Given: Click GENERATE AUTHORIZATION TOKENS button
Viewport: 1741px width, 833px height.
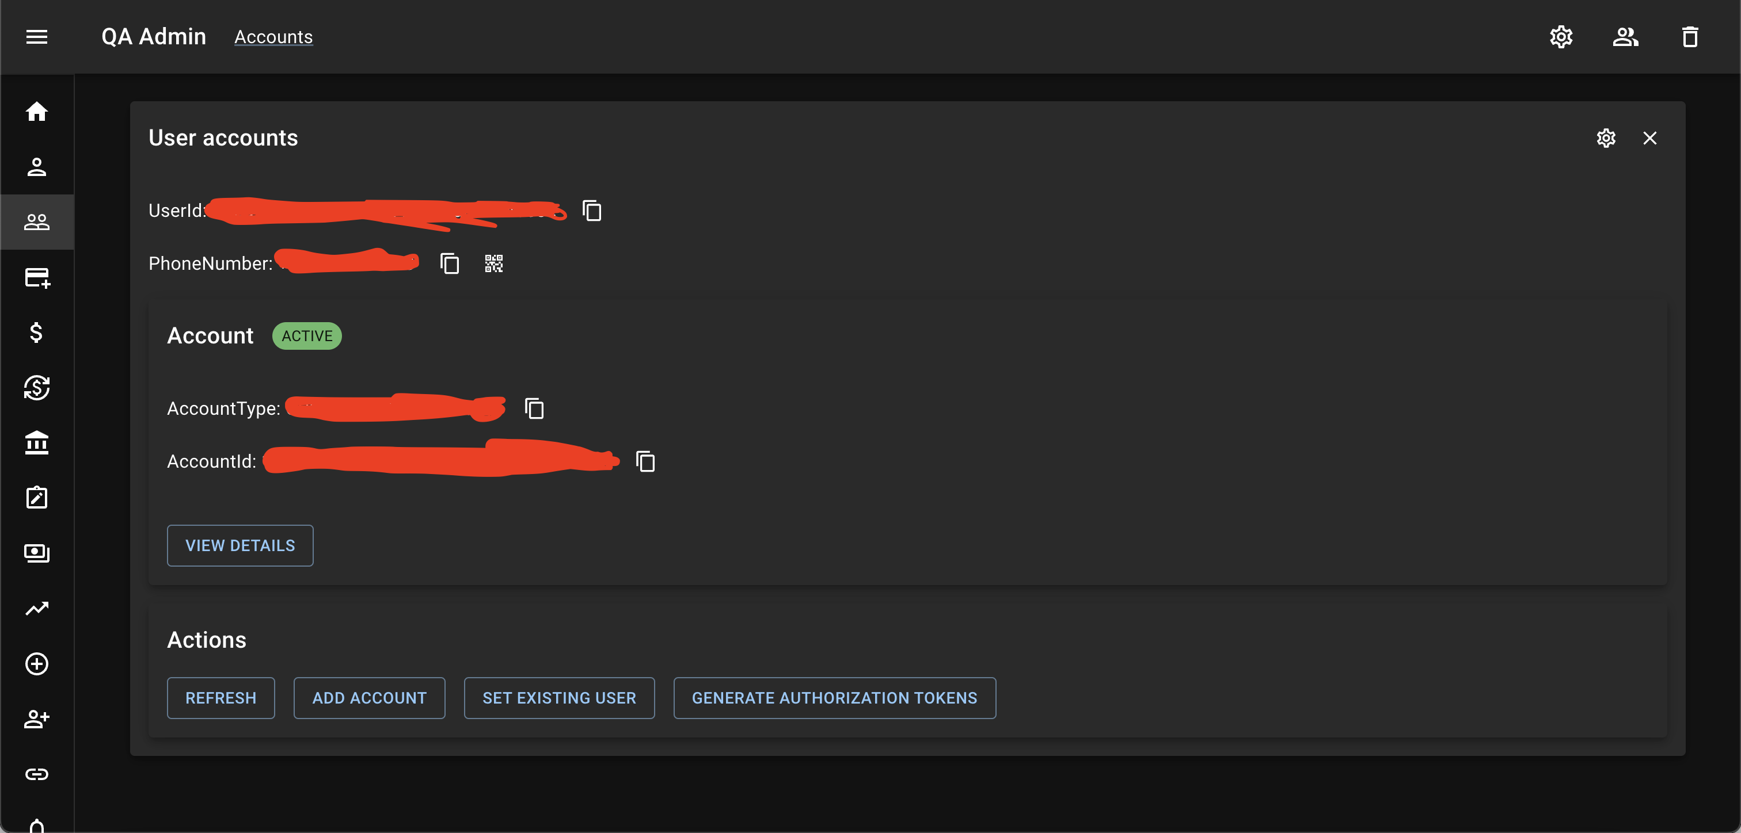Looking at the screenshot, I should 834,698.
